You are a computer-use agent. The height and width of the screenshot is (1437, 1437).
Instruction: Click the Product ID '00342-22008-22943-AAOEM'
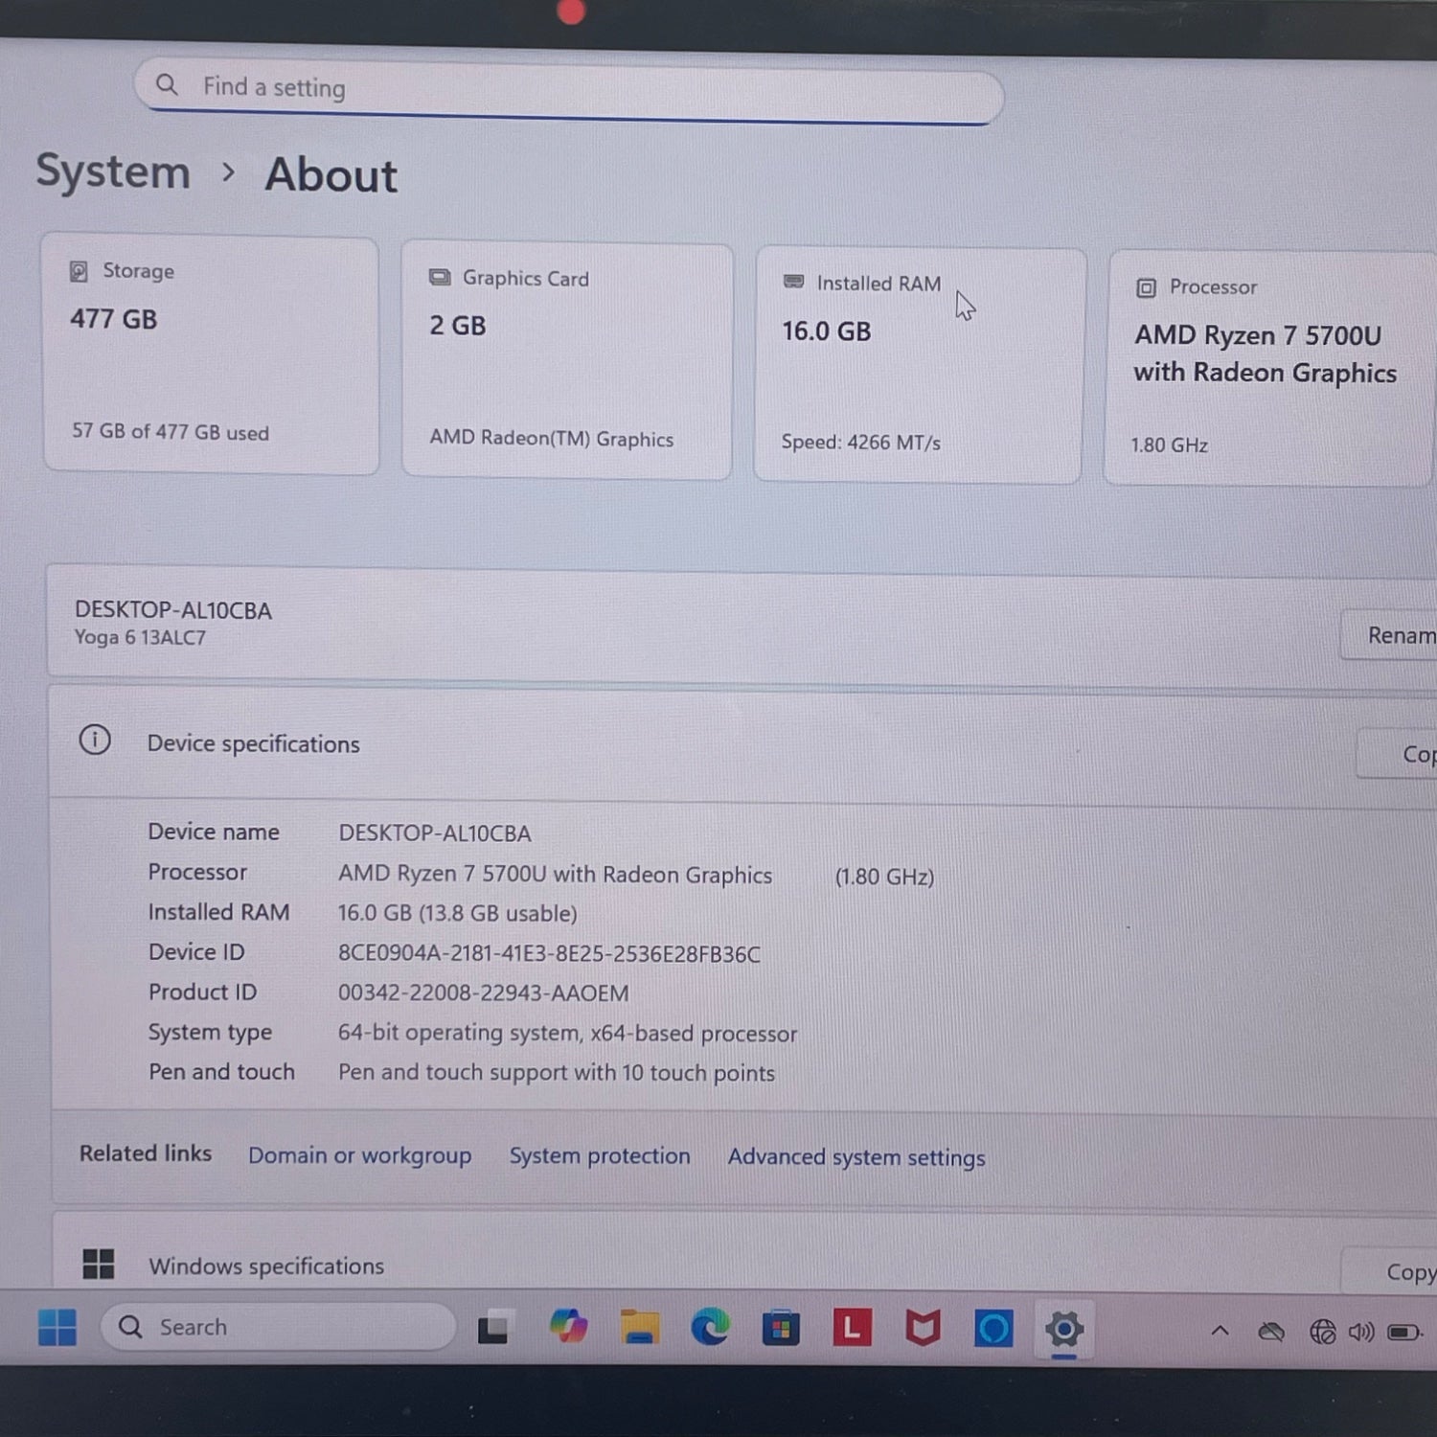[x=484, y=993]
